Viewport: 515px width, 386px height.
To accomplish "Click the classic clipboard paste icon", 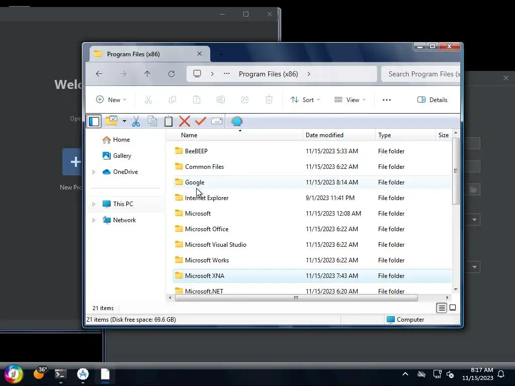I will click(x=168, y=121).
